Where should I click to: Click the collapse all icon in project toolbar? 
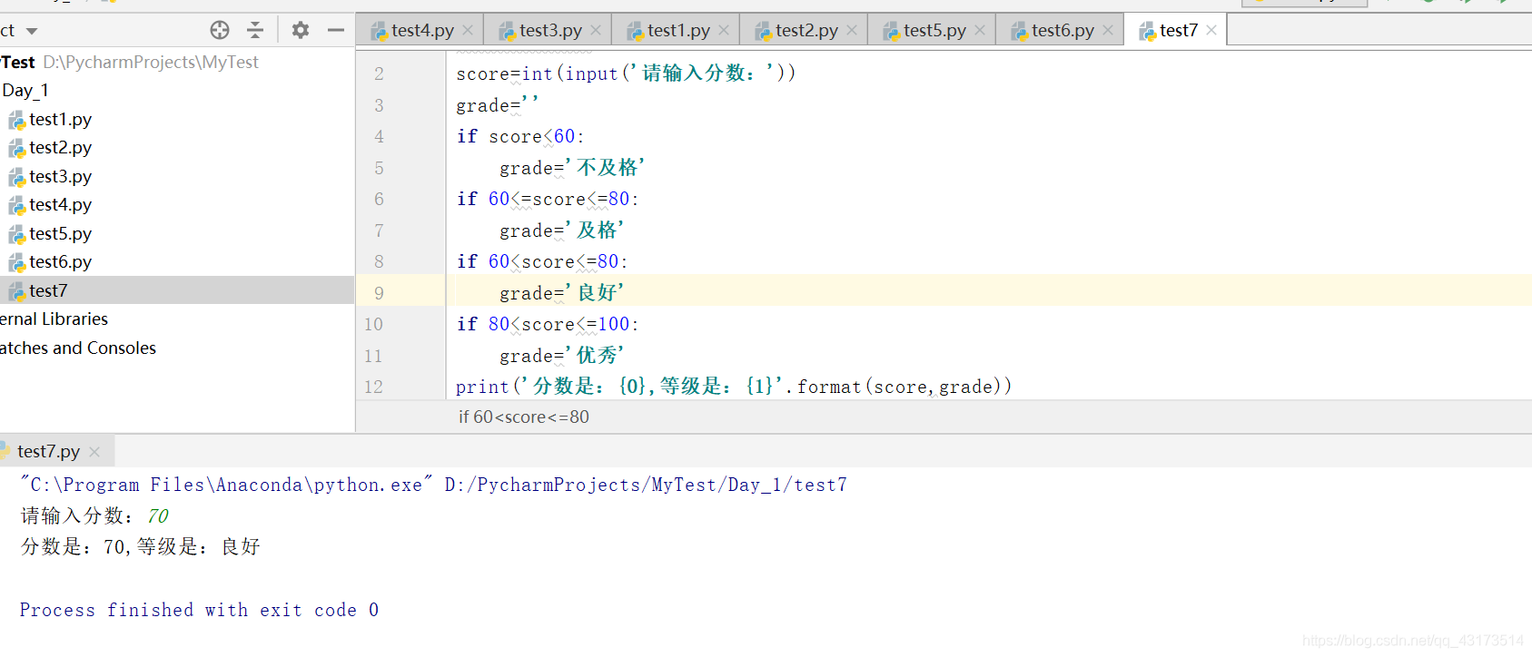[255, 30]
